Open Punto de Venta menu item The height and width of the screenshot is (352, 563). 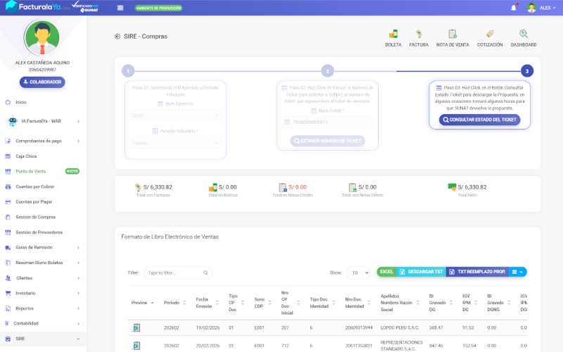(31, 171)
